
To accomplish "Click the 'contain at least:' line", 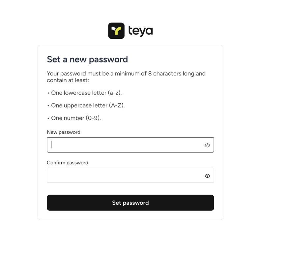I will point(68,80).
